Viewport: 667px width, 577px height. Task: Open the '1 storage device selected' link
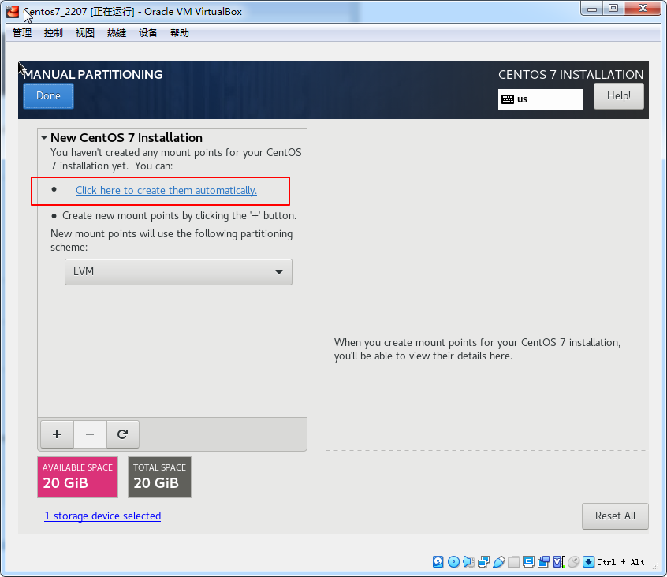point(102,516)
